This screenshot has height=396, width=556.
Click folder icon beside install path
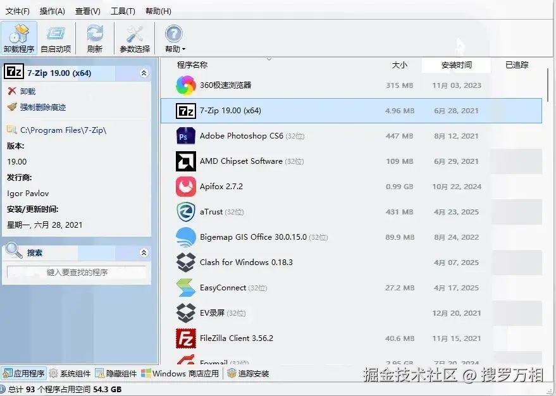coord(11,130)
